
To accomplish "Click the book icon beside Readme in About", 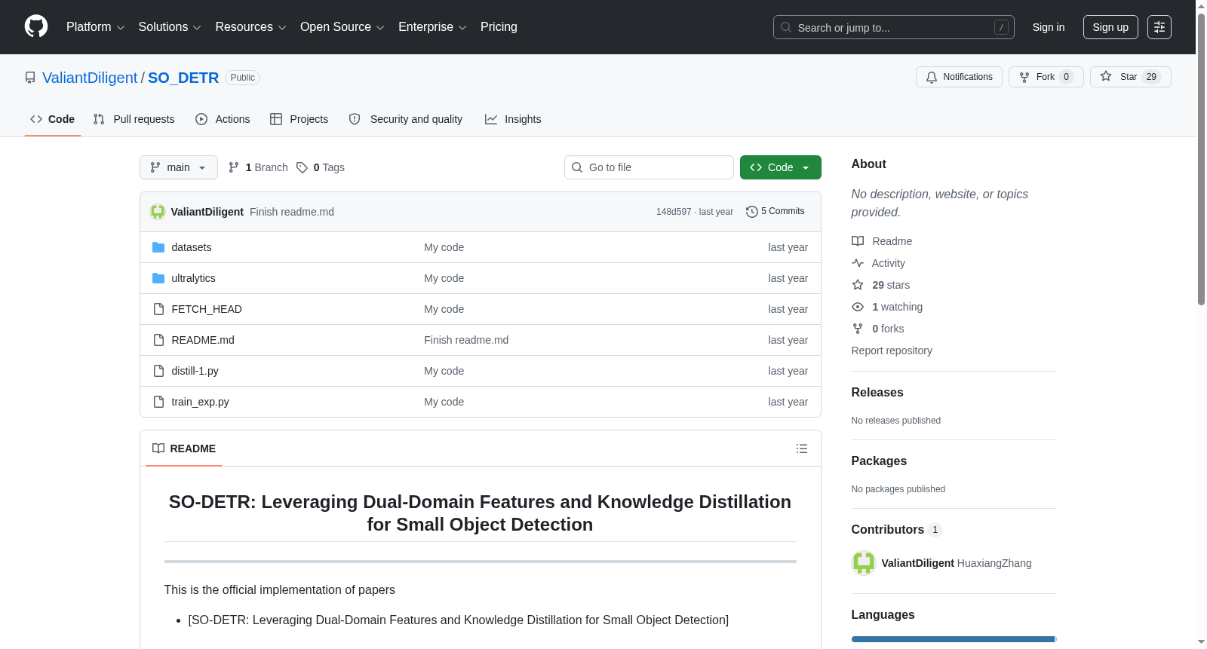I will point(858,241).
